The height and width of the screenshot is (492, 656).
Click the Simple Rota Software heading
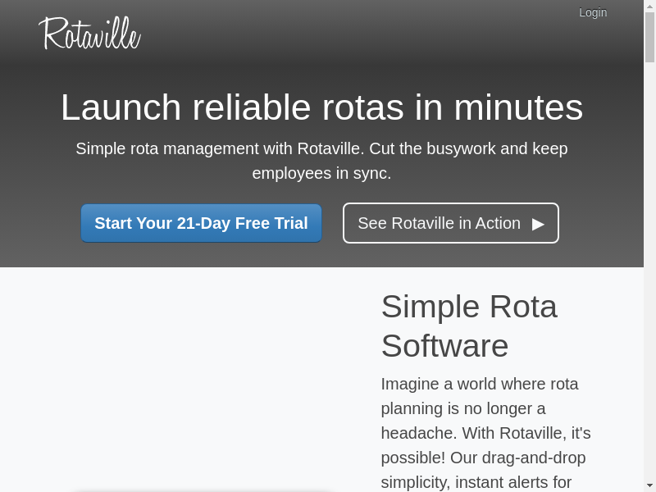point(468,326)
